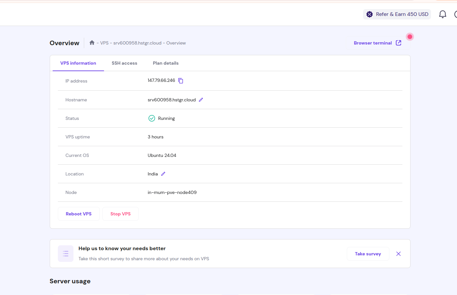Select the VPS information tab
This screenshot has width=457, height=295.
click(x=78, y=63)
